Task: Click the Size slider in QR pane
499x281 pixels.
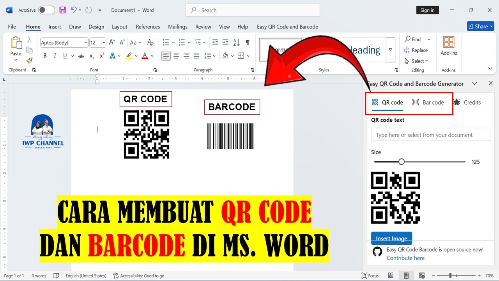Action: point(420,162)
